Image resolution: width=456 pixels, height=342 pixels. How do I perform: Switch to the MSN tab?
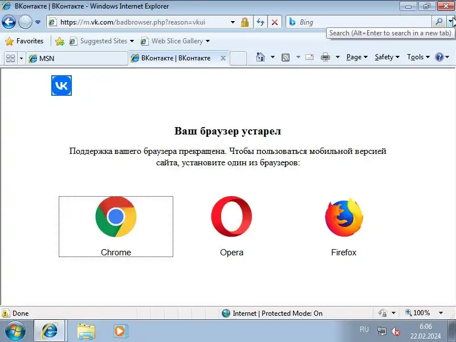(77, 59)
